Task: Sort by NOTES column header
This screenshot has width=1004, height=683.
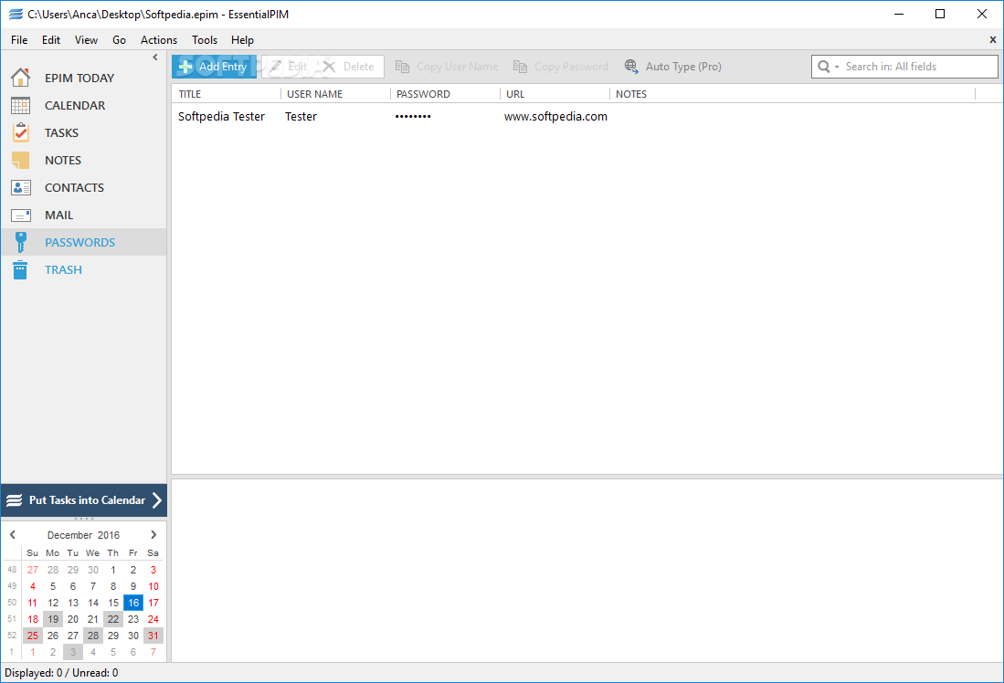Action: 792,94
